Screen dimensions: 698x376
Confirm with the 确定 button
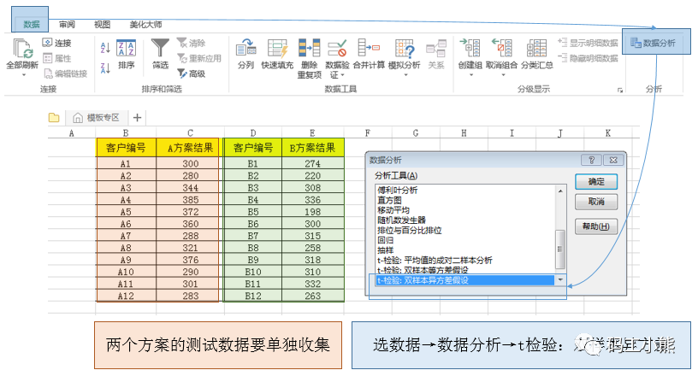click(596, 181)
